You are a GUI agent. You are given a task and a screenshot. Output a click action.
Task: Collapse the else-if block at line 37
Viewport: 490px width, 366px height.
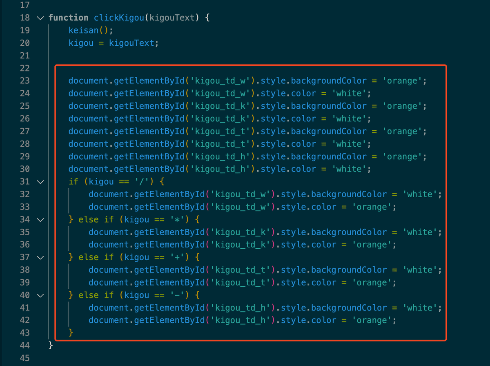tap(40, 257)
